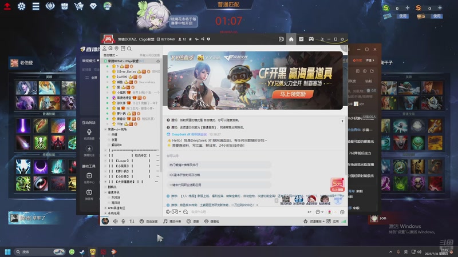Screen dimensions: 458x257
Task: Open the video screen icon in YY title bar
Action: click(281, 39)
